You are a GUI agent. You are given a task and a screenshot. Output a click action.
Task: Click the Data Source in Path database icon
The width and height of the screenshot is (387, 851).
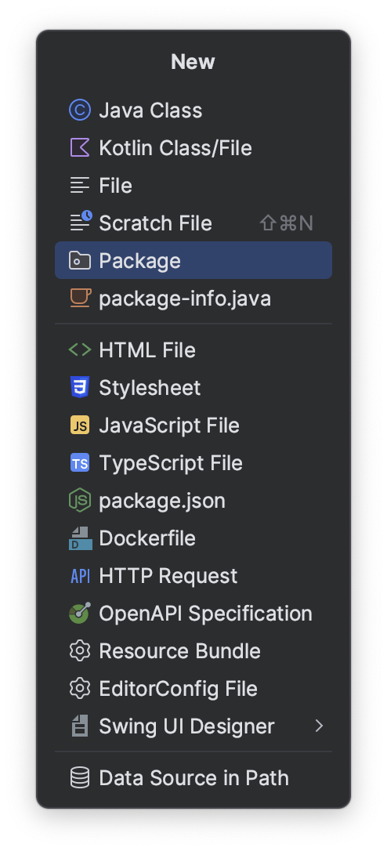click(x=80, y=777)
